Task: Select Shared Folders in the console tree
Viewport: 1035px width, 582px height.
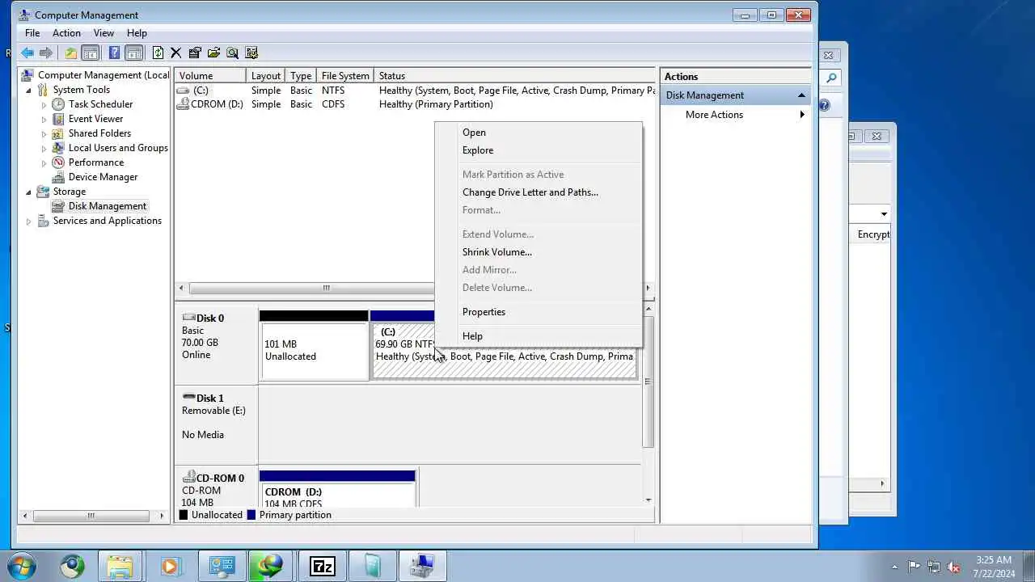Action: [99, 133]
